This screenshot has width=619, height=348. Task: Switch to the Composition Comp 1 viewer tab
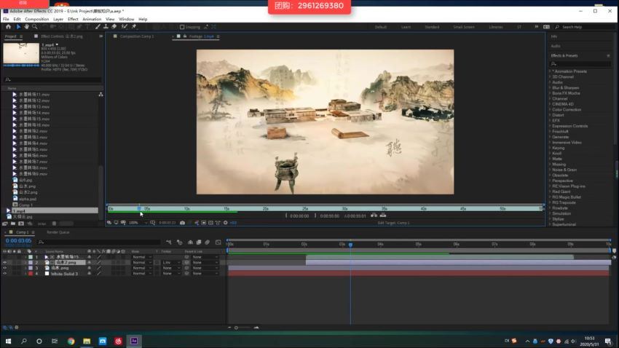[137, 36]
